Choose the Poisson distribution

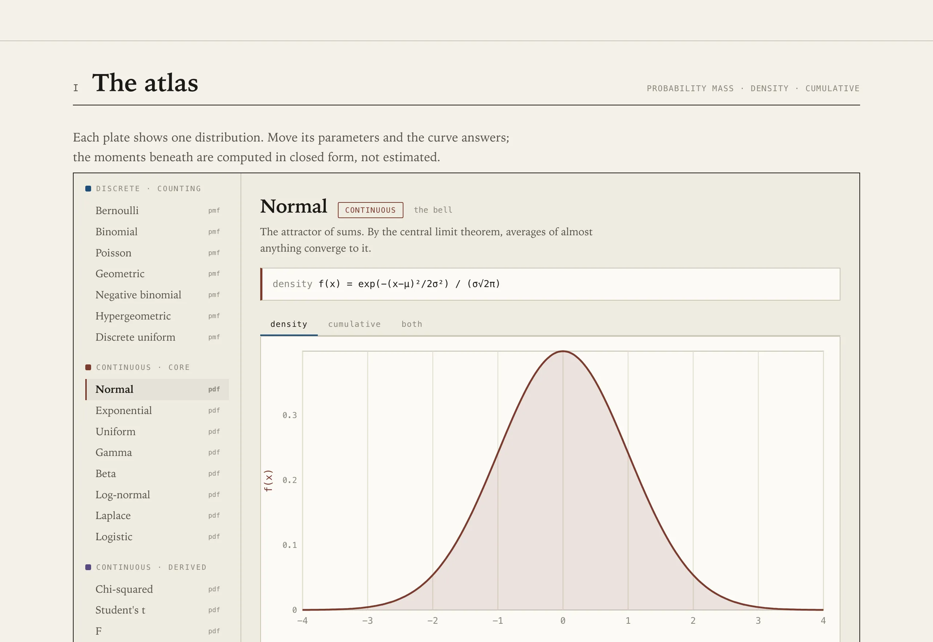pyautogui.click(x=157, y=253)
